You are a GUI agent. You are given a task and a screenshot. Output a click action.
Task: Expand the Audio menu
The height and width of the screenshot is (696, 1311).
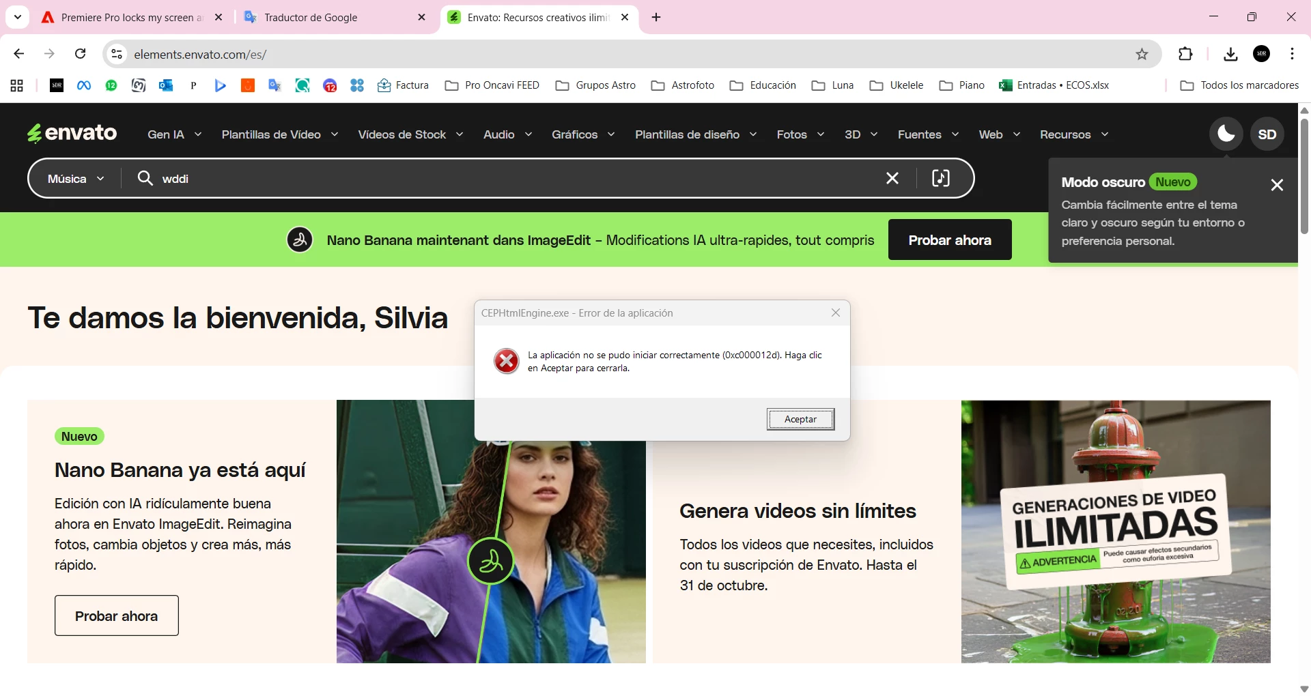[507, 134]
